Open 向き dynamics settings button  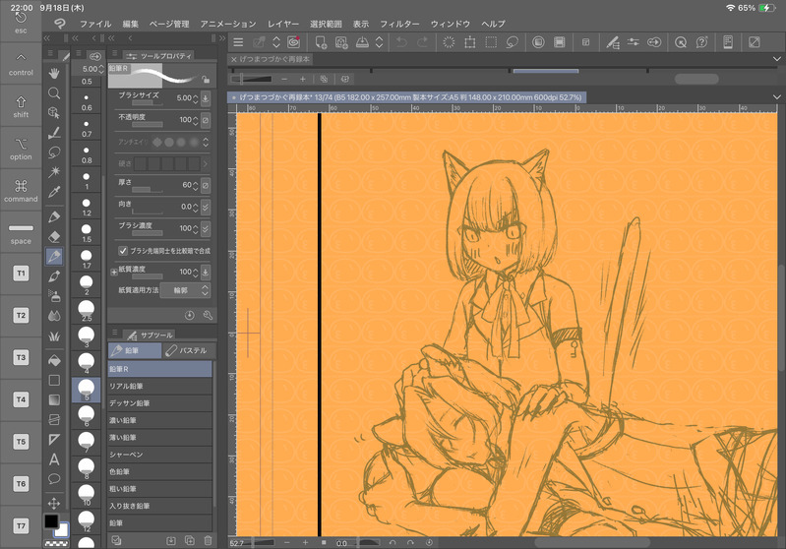[206, 207]
